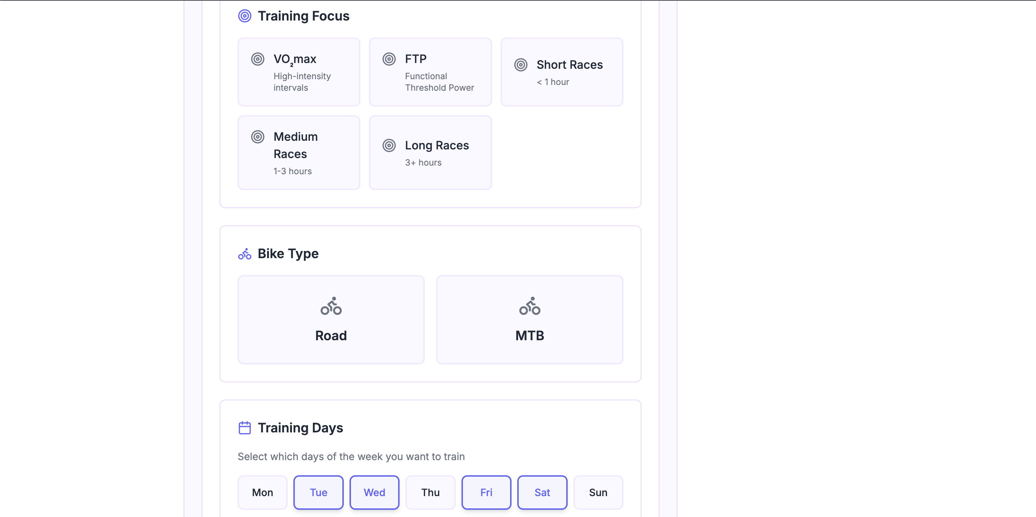1036x517 pixels.
Task: Deselect Tuesday from training days
Action: [318, 492]
